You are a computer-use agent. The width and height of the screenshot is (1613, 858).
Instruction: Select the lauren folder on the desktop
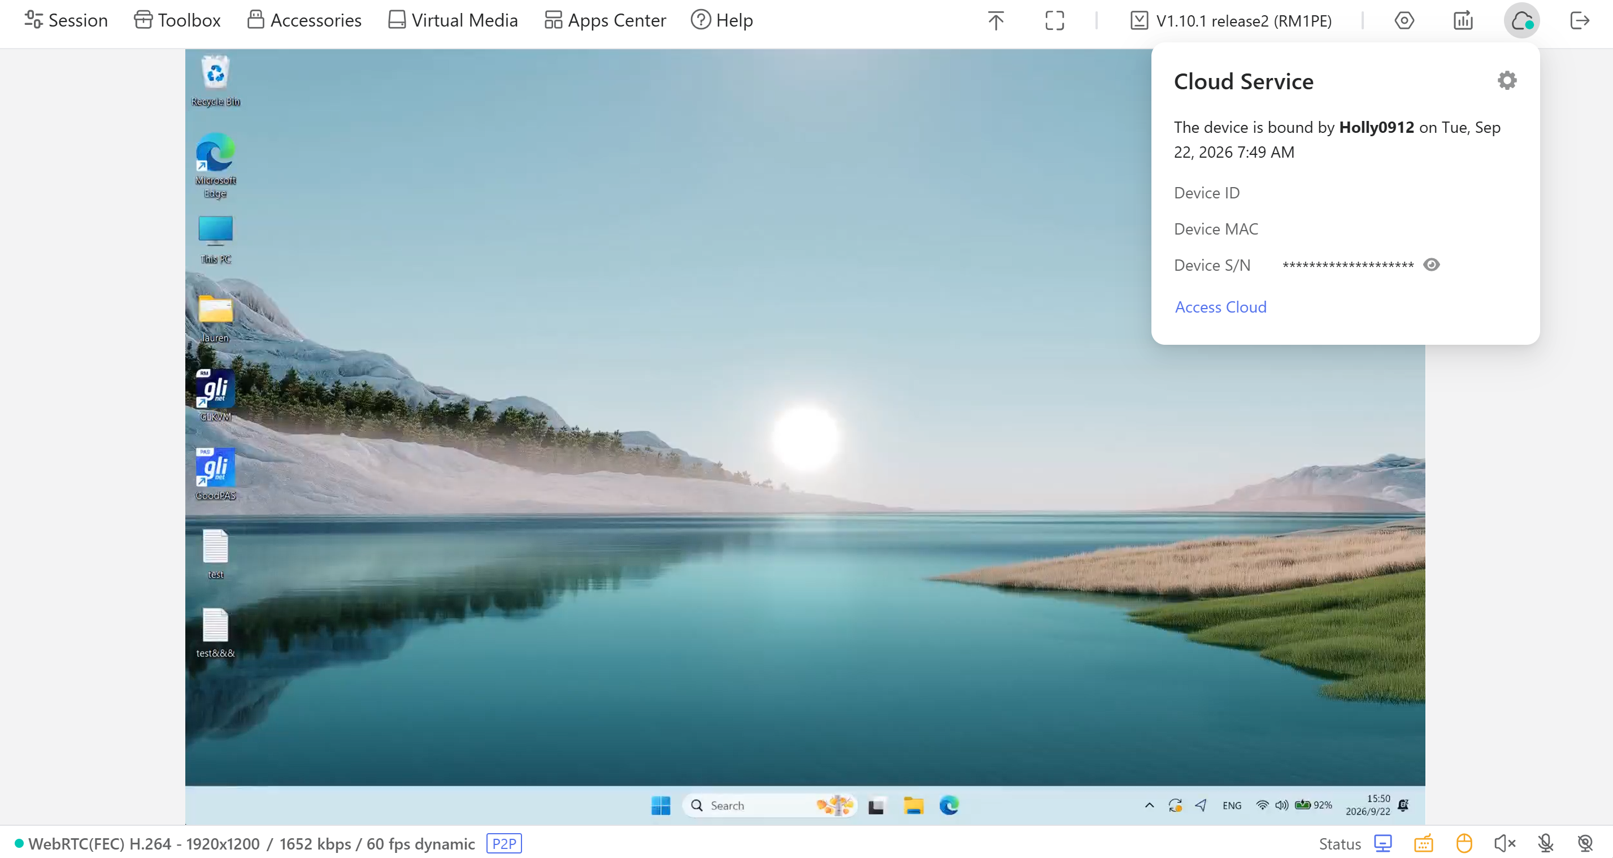pyautogui.click(x=215, y=318)
